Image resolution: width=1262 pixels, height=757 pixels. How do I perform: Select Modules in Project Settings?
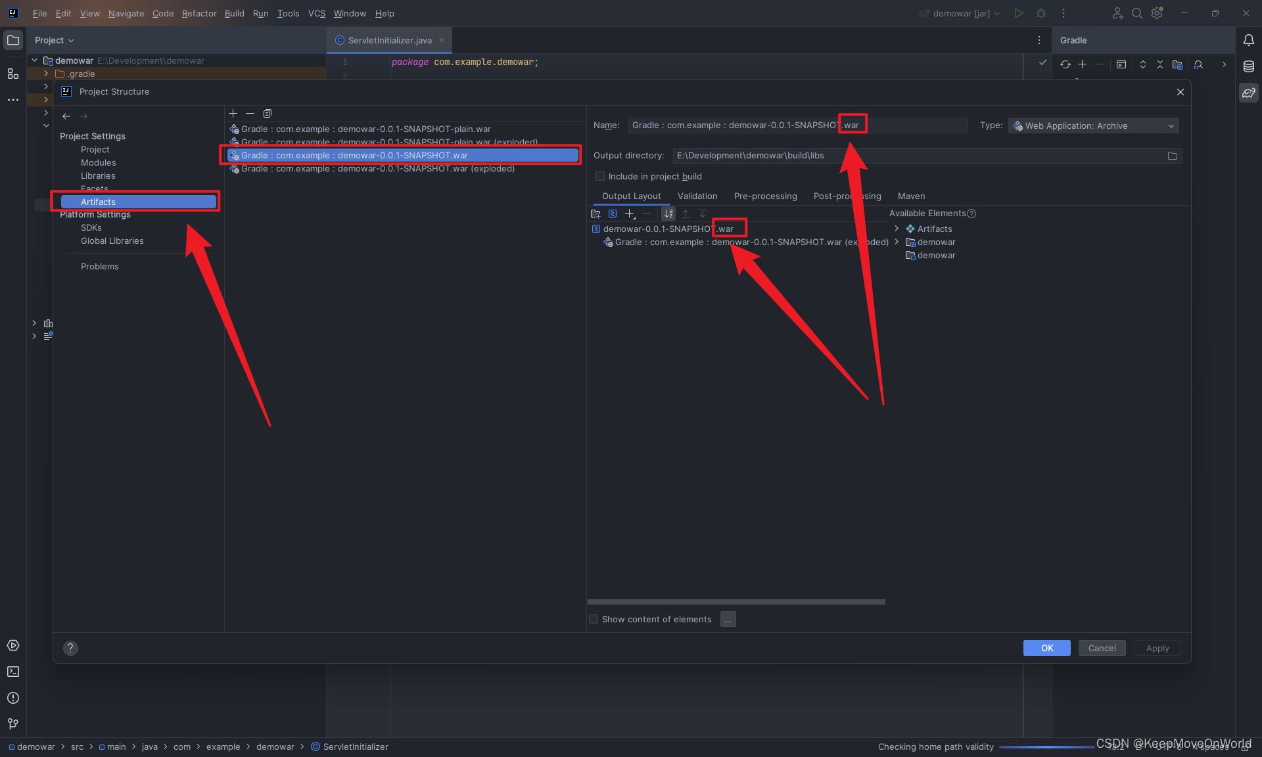pos(99,162)
